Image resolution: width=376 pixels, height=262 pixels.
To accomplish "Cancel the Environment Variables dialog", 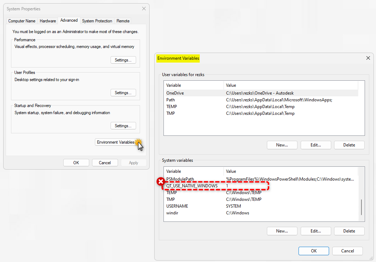I will pos(348,251).
